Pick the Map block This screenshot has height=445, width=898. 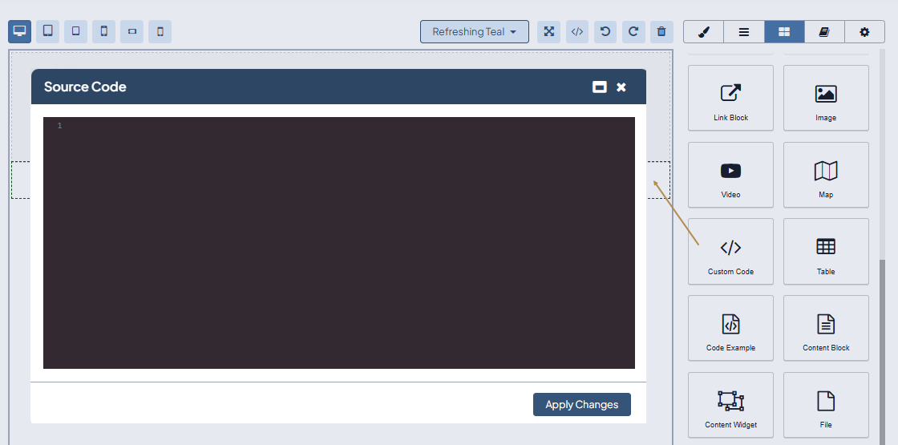[x=826, y=176]
